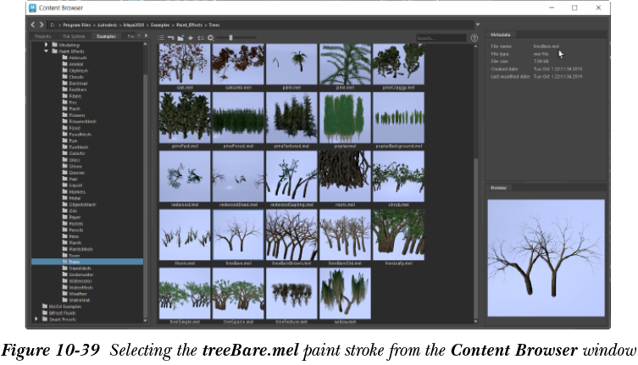Click the settings gear icon in toolbar
This screenshot has width=638, height=365.
pos(209,38)
